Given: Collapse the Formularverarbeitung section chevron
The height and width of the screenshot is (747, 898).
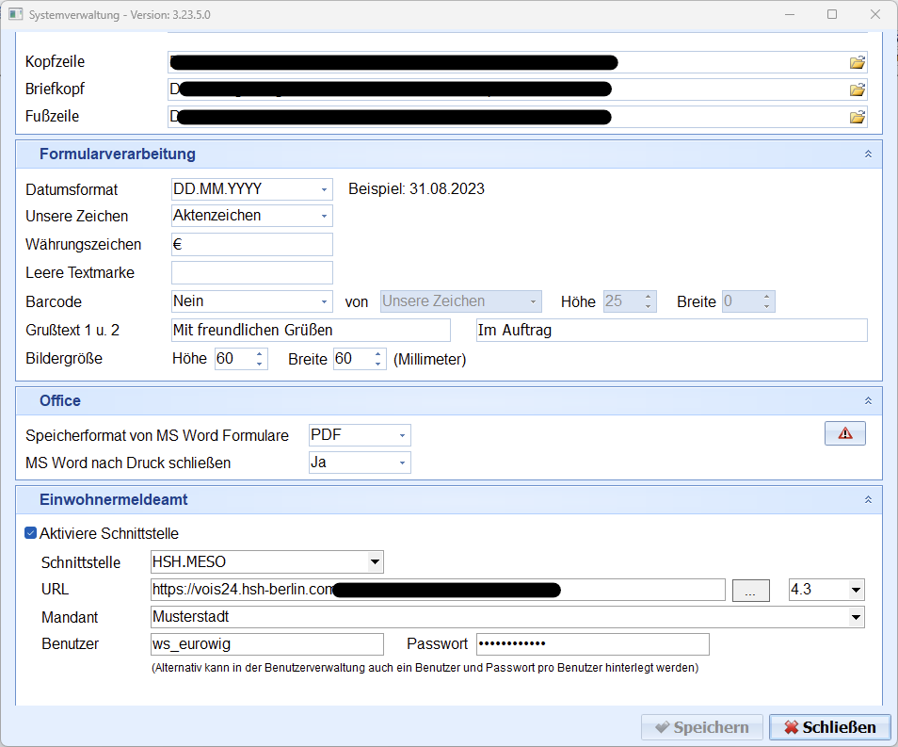Looking at the screenshot, I should pyautogui.click(x=868, y=154).
